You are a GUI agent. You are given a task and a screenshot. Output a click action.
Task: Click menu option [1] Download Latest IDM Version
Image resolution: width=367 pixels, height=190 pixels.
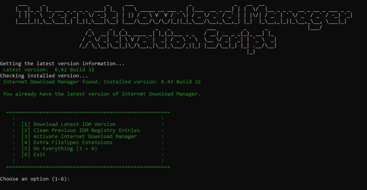(68, 124)
